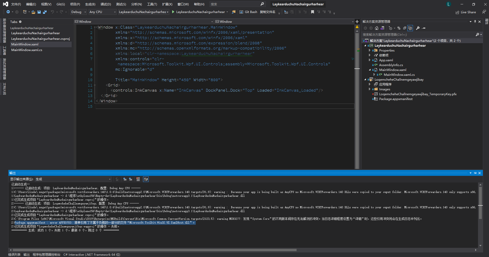Start a Live Share session
The height and width of the screenshot is (257, 489).
466,12
